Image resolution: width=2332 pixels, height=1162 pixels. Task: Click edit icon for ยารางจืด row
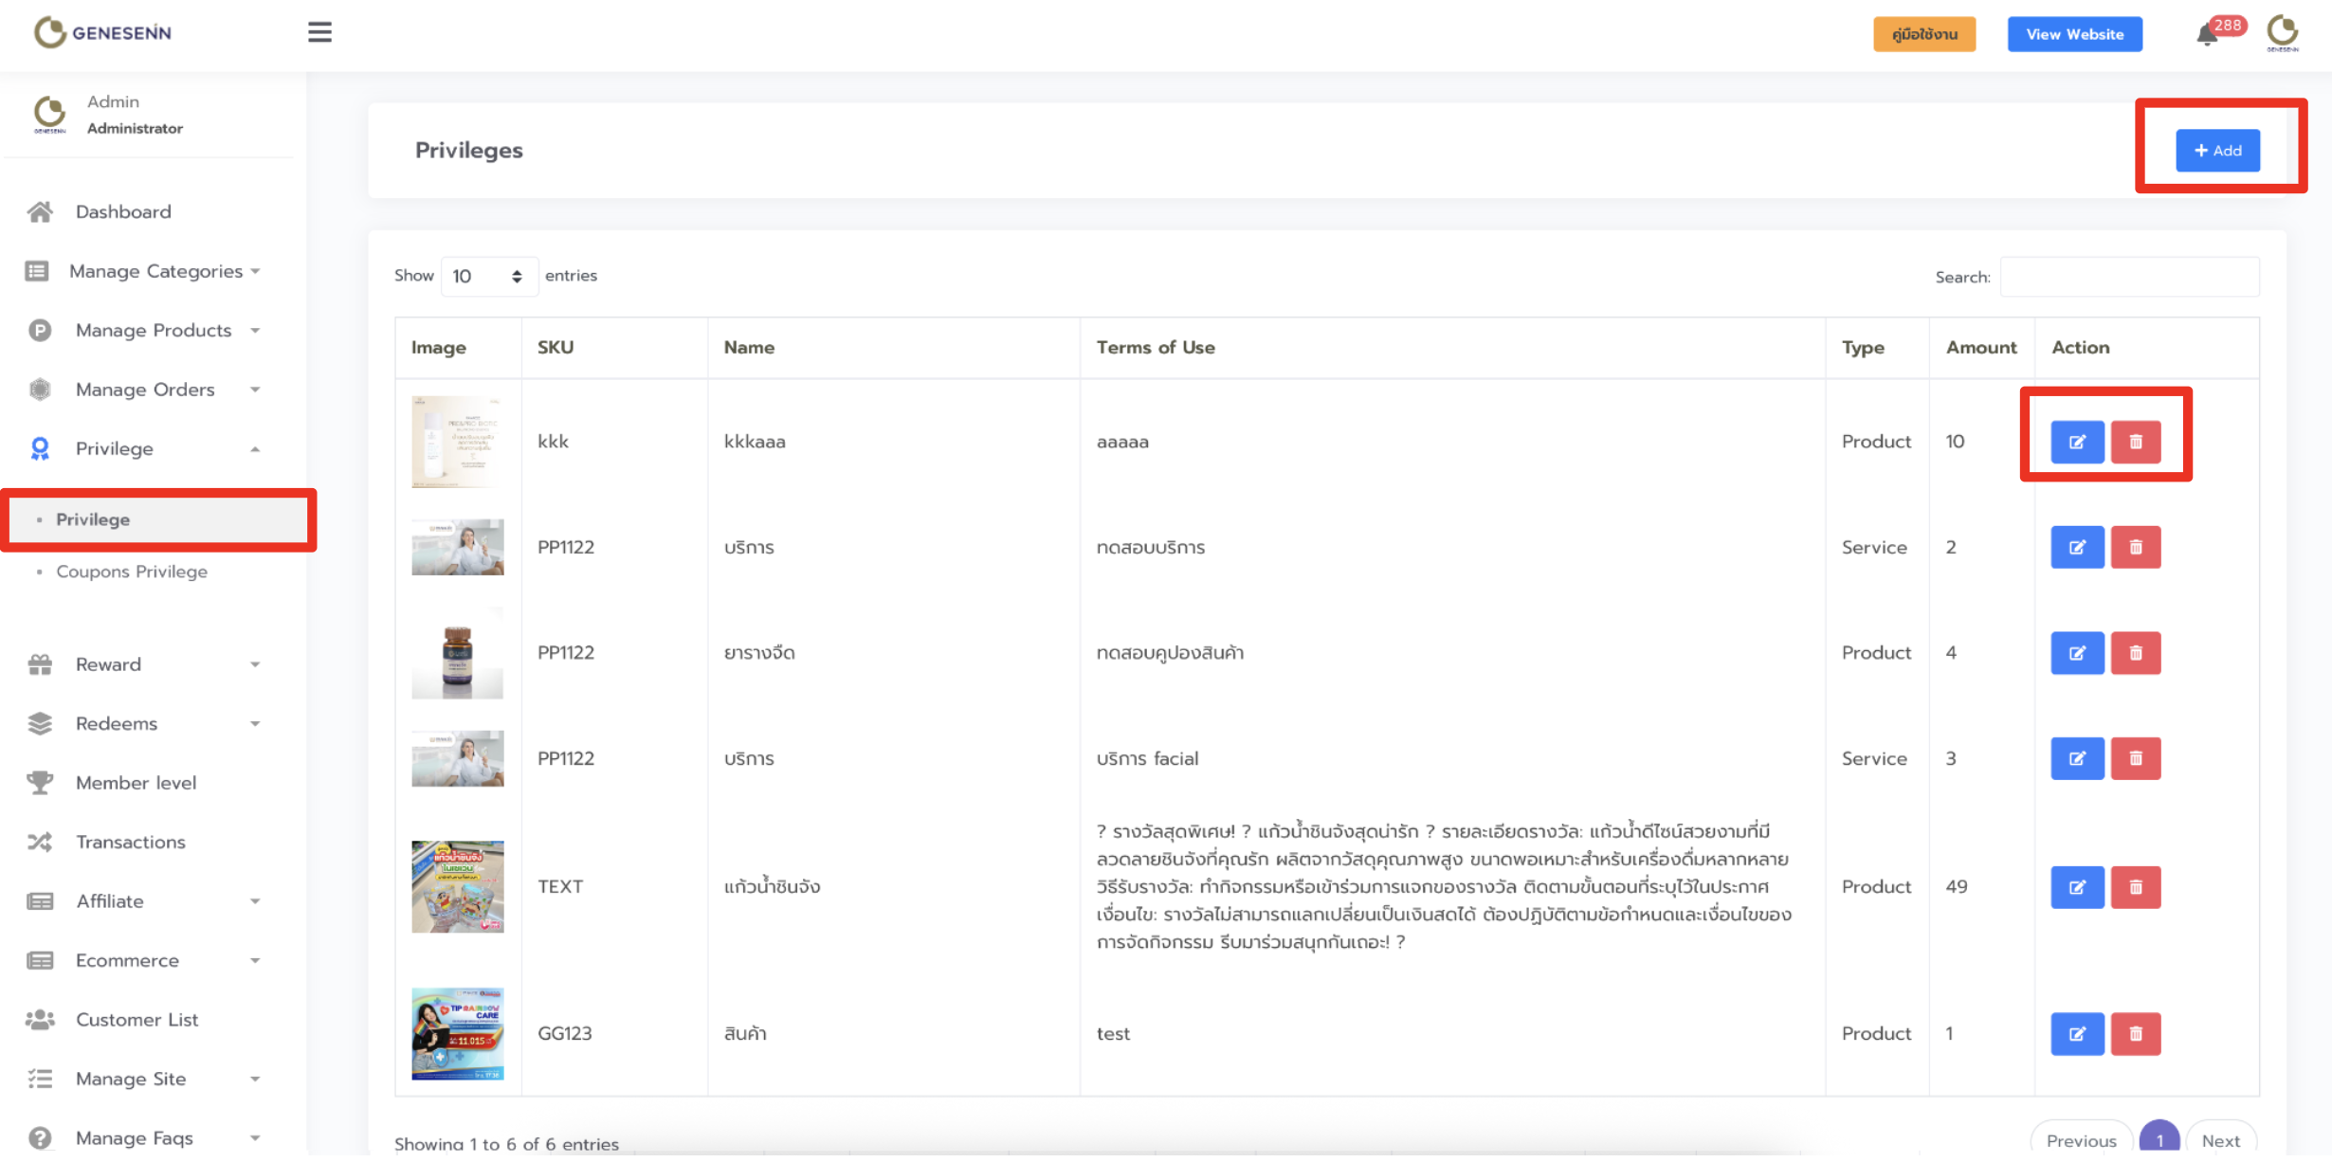(x=2076, y=653)
